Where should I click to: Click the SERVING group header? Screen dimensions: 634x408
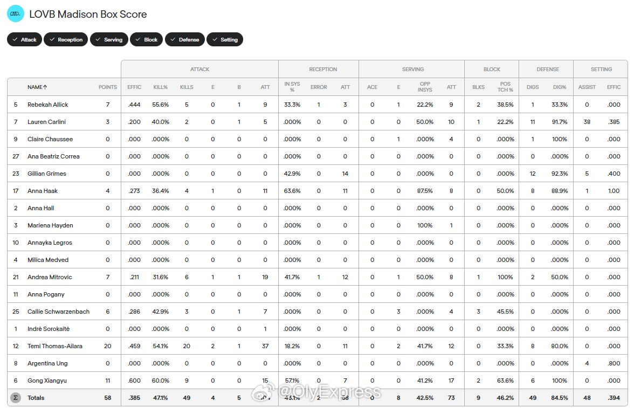coord(413,69)
